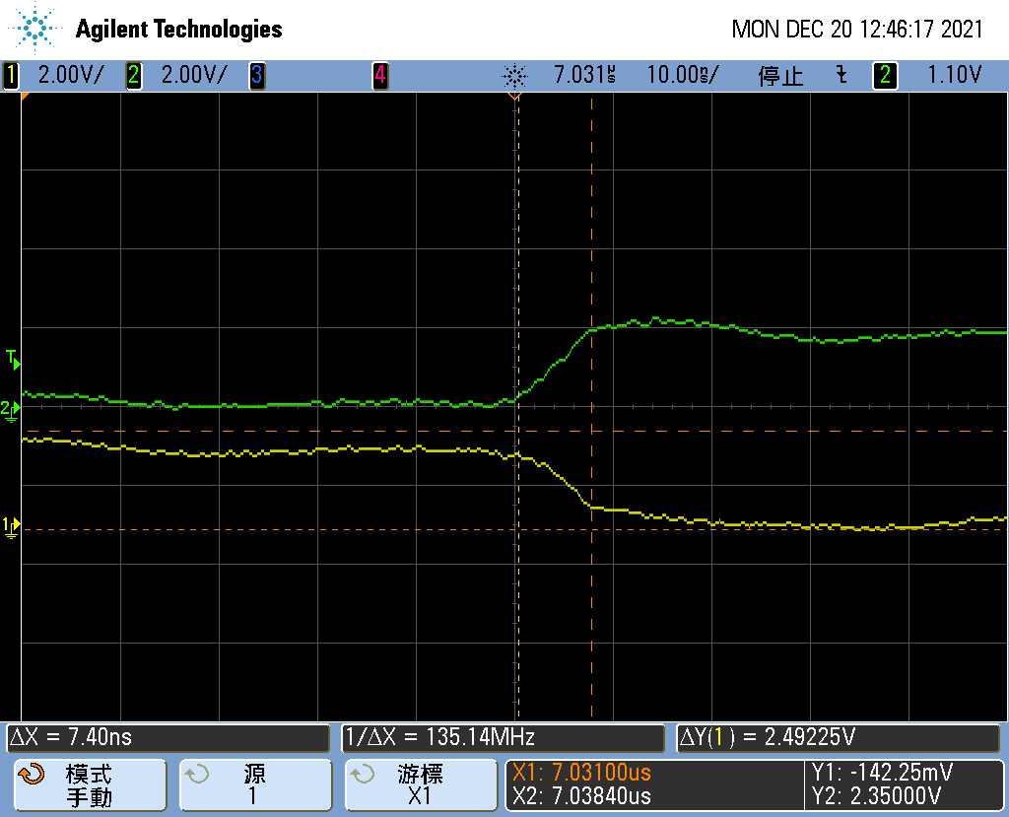Toggle the 停止 run/stop status
This screenshot has width=1009, height=817.
pos(781,75)
